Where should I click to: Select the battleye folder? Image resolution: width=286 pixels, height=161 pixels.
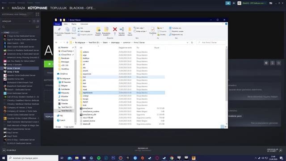pyautogui.click(x=86, y=58)
